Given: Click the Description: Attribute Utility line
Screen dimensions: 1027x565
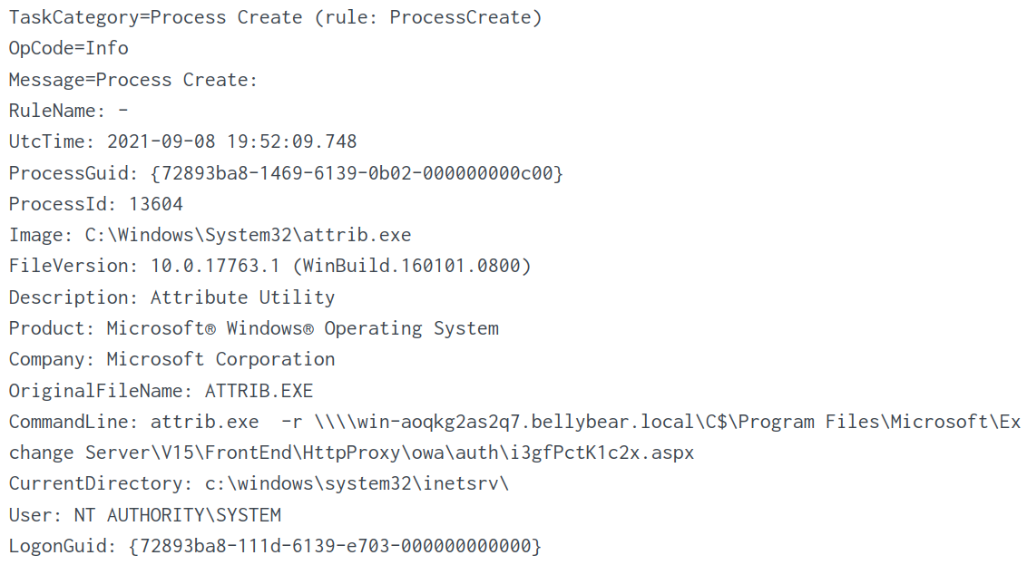Looking at the screenshot, I should point(172,297).
